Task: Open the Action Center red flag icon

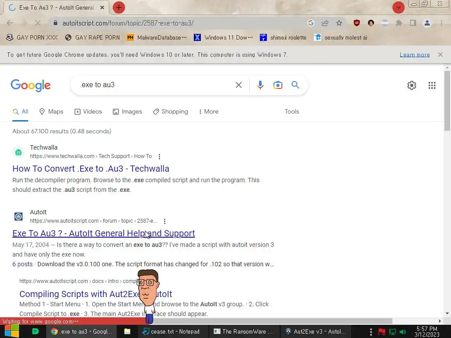Action: pyautogui.click(x=381, y=332)
